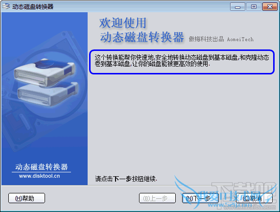Click the window title text 动态磁盘转换器
The image size is (280, 212).
click(x=33, y=7)
